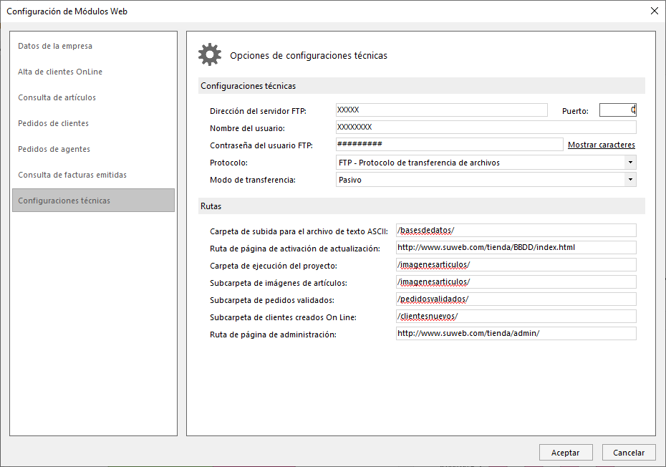This screenshot has width=666, height=467.
Task: Click the 'Configuraciones técnicas' section header
Action: pyautogui.click(x=421, y=86)
